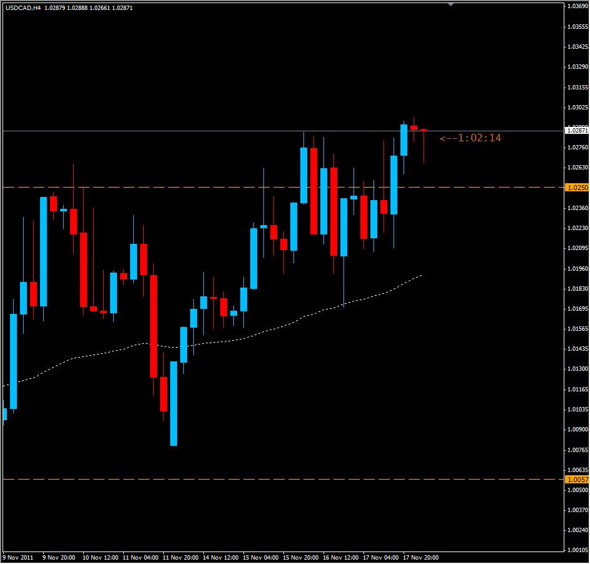Click the 1.02760 price scale value
The image size is (590, 564).
click(x=577, y=148)
